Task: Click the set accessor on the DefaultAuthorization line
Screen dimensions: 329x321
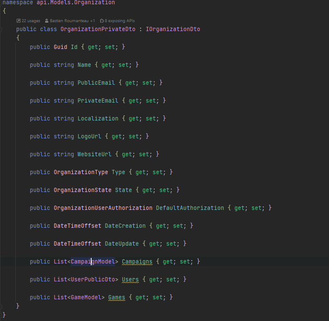Action: point(257,208)
